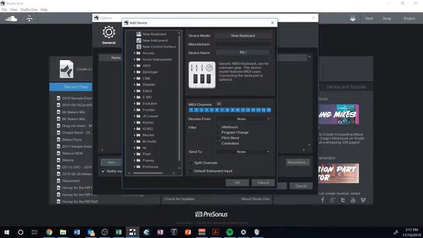Viewport: 423px width, 238px height.
Task: Click the device tree horizontal scrollbar
Action: [x=148, y=173]
